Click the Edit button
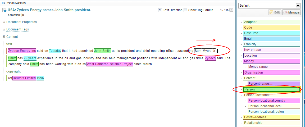 [x=275, y=12]
